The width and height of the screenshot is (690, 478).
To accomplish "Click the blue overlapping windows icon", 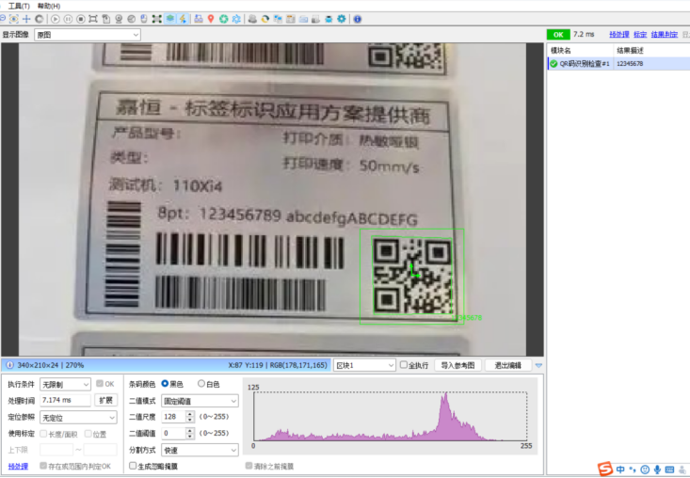I will pyautogui.click(x=278, y=19).
